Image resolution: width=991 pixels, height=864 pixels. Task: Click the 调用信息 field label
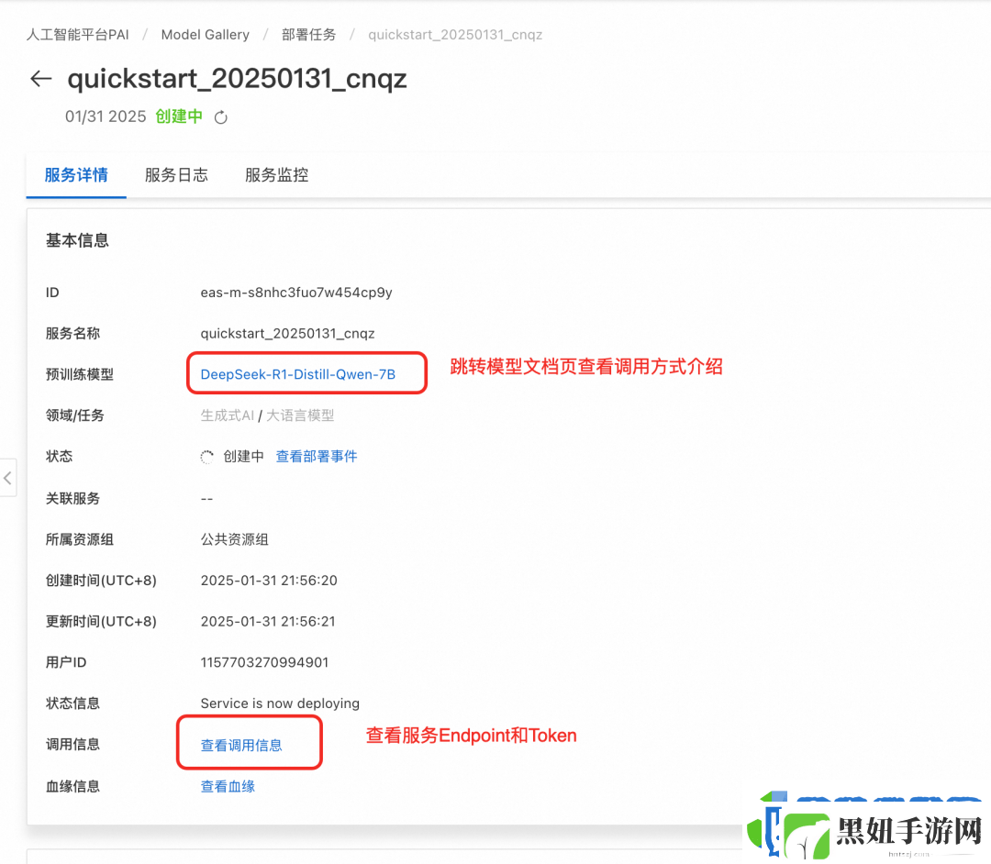72,745
